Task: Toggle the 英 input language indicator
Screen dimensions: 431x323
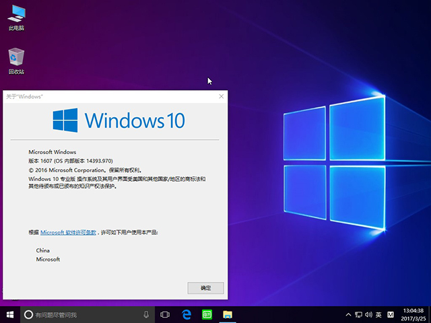Action: tap(378, 314)
